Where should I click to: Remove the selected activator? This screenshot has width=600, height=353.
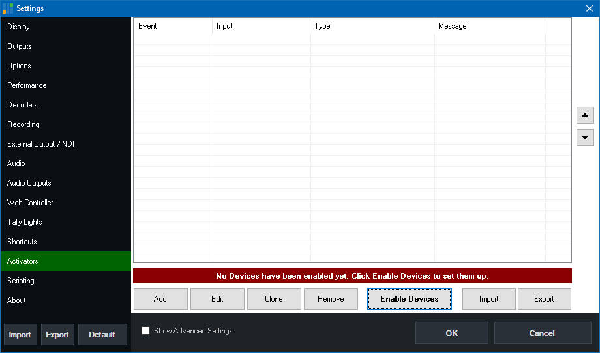(331, 299)
